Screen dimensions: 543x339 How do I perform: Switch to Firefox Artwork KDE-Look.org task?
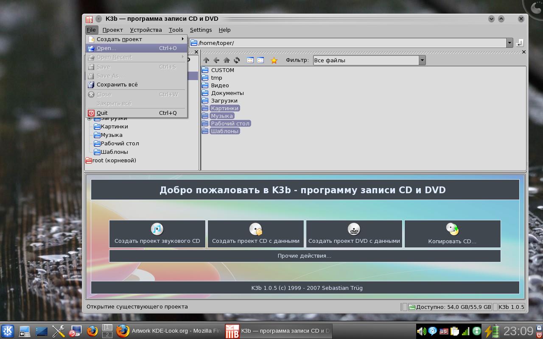point(168,331)
